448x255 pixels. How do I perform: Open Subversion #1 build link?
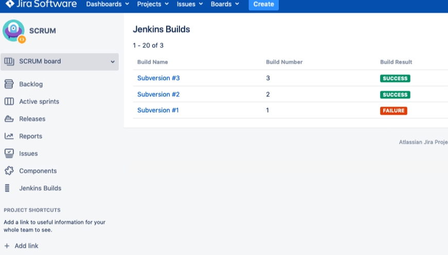158,110
